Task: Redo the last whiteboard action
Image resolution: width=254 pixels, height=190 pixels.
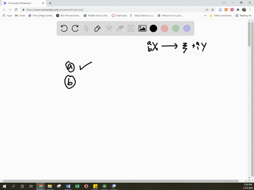Action: 75,28
